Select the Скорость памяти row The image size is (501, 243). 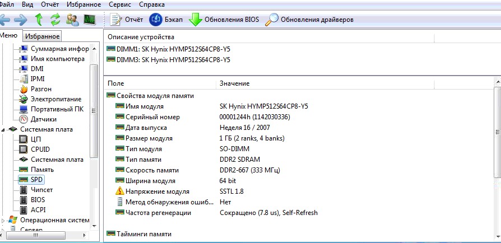tap(198, 170)
